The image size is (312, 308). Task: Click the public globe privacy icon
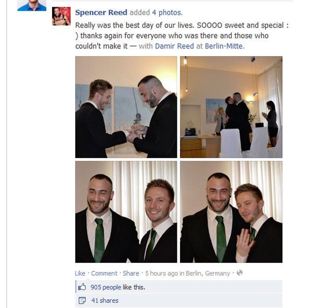(x=240, y=273)
